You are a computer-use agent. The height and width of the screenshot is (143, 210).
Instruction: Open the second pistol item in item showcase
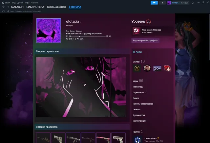[x=58, y=138]
